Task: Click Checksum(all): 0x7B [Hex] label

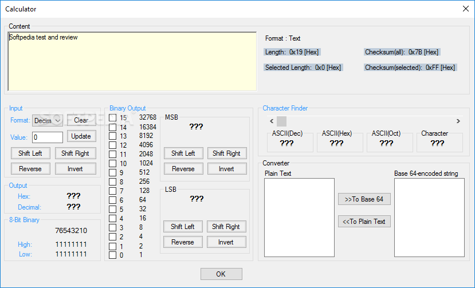Action: 402,52
